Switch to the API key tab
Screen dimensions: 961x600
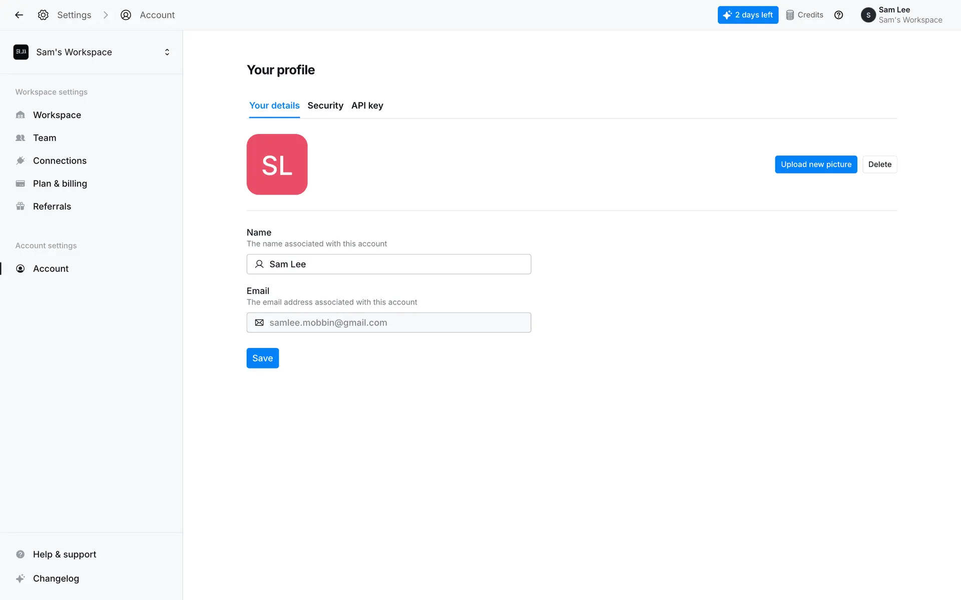pos(367,105)
